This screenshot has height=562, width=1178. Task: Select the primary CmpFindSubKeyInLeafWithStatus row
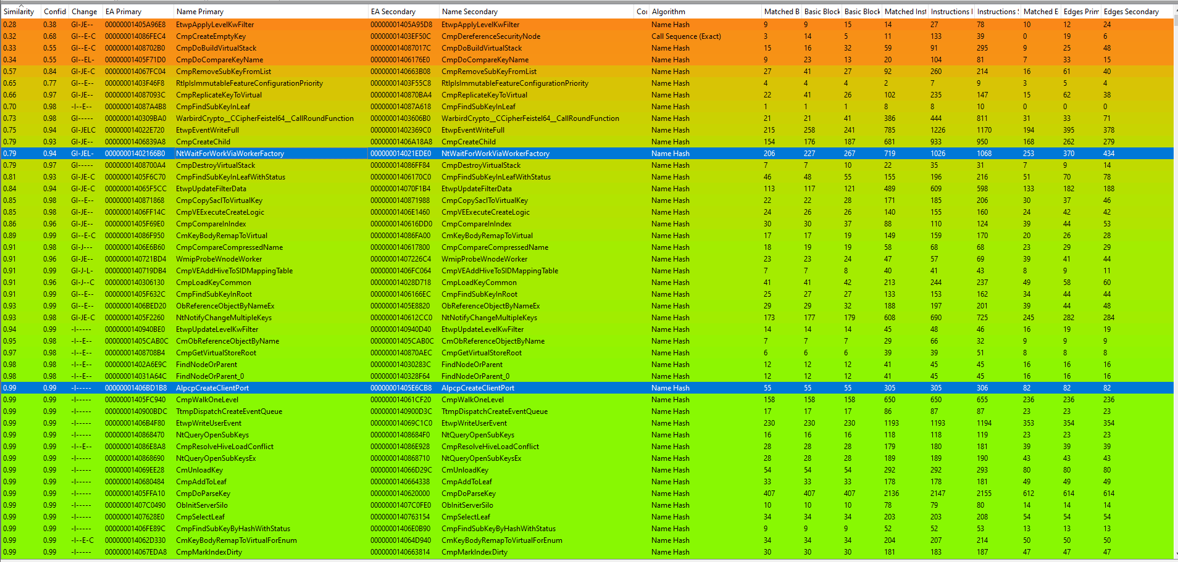tap(230, 177)
